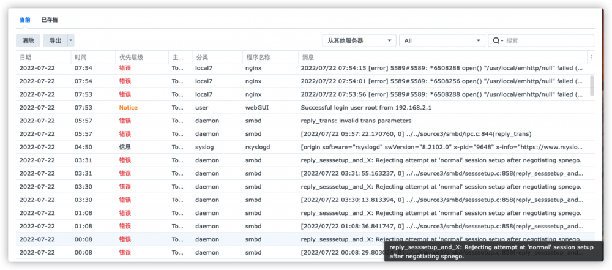Sort by the 消息 column header

pyautogui.click(x=443, y=58)
